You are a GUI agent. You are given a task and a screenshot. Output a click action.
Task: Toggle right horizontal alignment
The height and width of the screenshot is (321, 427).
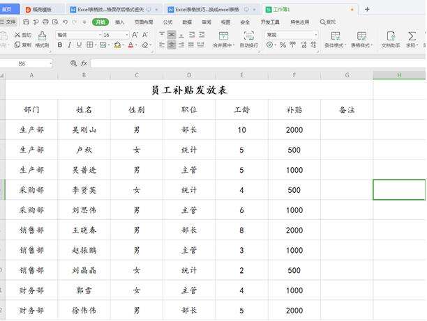click(x=181, y=45)
